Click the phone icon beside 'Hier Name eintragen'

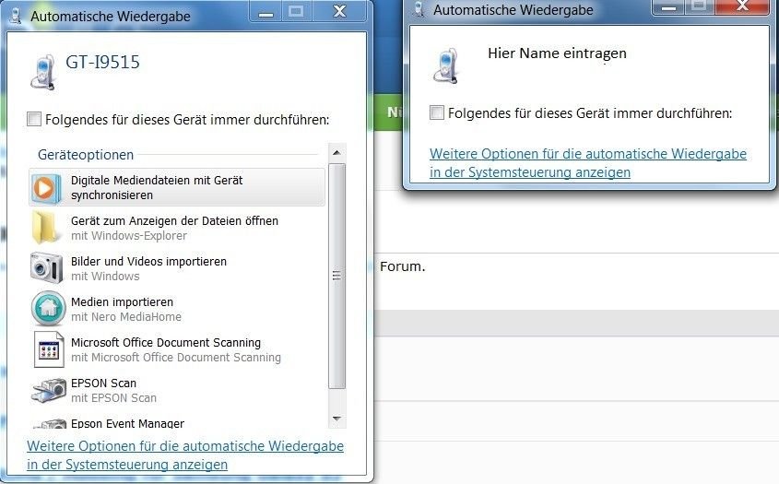445,66
